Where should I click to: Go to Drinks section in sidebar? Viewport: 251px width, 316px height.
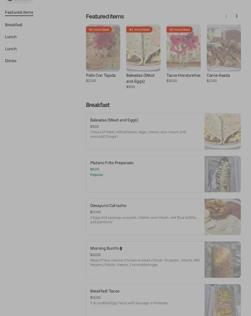tap(11, 61)
